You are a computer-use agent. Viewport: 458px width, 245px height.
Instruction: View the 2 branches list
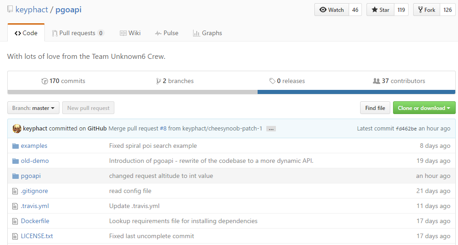175,81
